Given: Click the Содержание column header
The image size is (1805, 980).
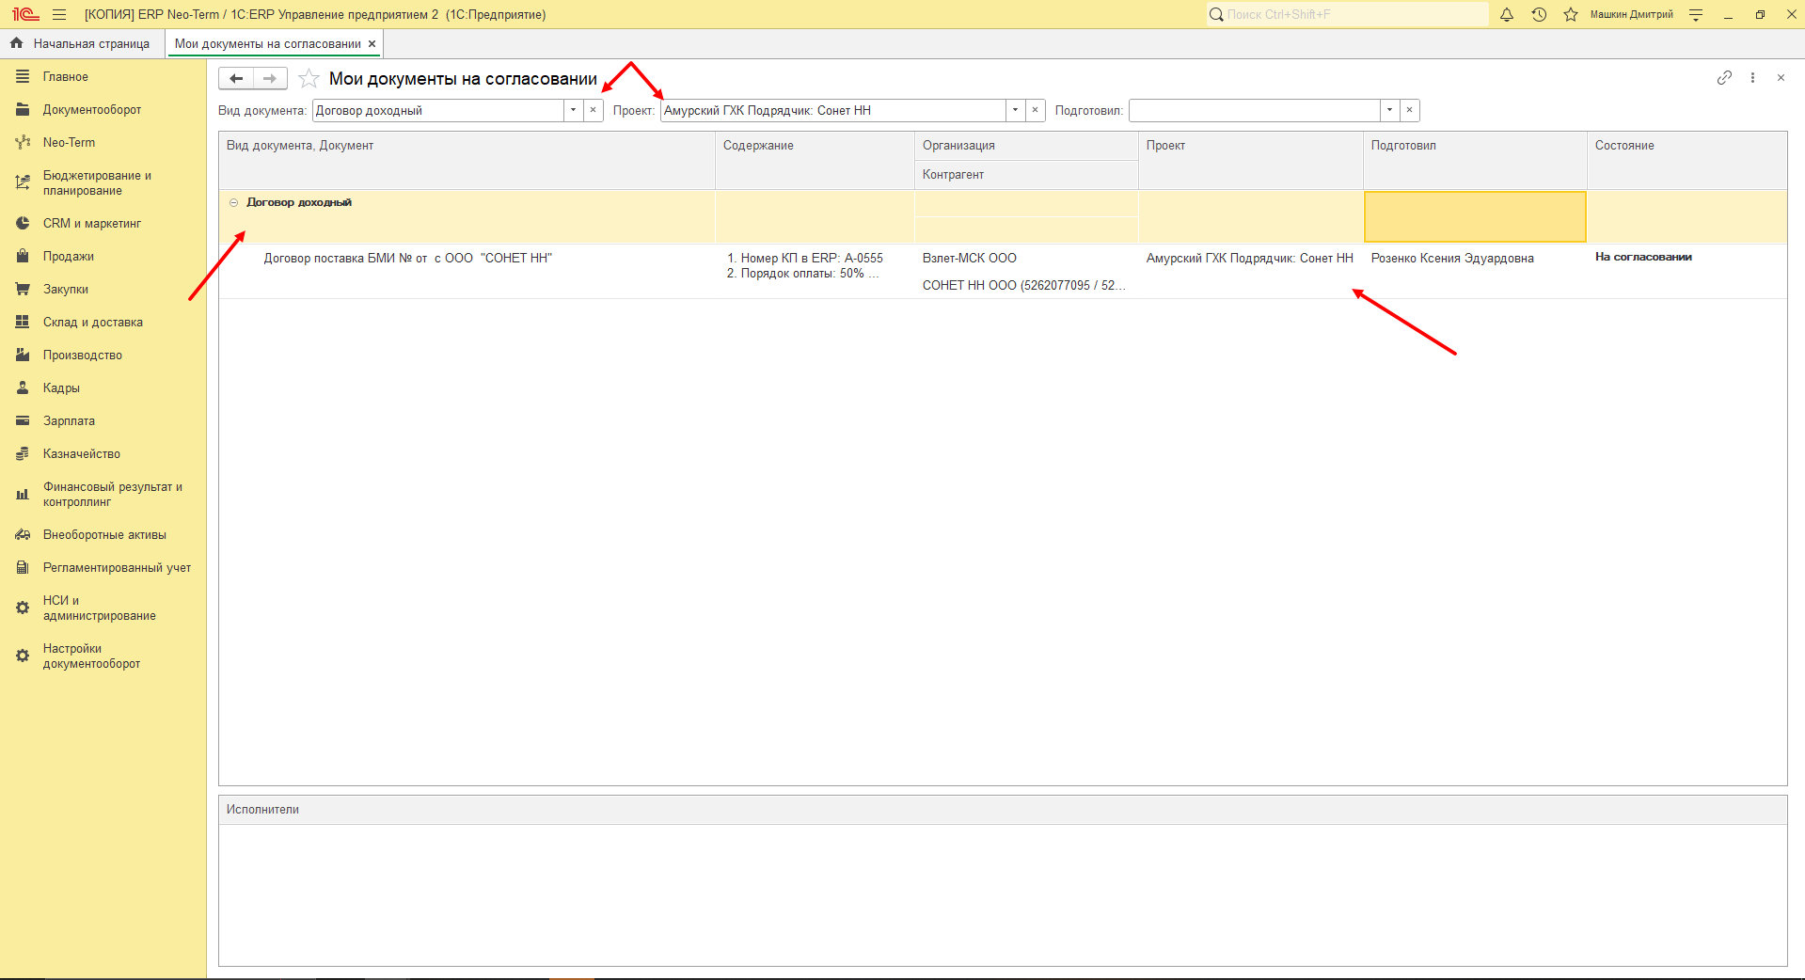Looking at the screenshot, I should [815, 160].
